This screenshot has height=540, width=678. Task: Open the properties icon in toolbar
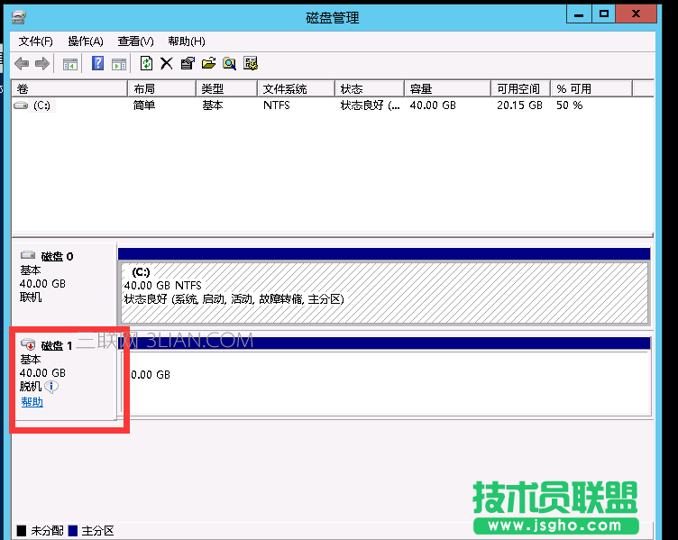click(x=188, y=63)
